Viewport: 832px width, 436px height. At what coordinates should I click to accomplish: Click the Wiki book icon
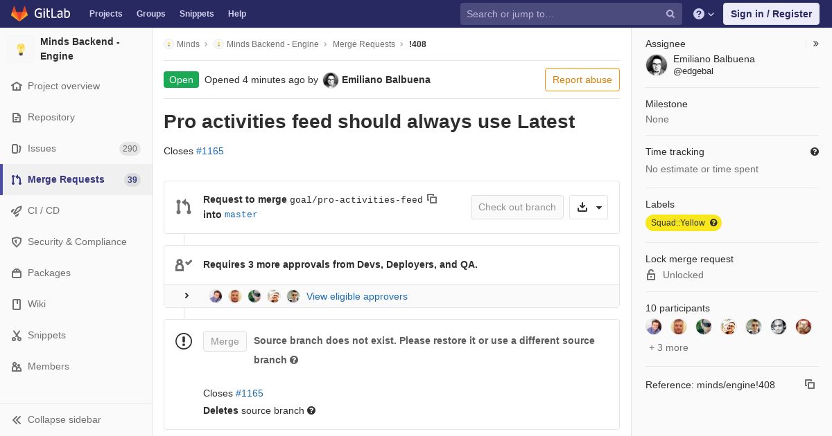(x=17, y=305)
